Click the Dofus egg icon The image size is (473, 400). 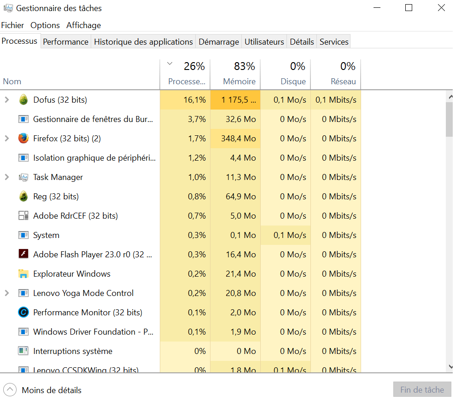click(23, 100)
